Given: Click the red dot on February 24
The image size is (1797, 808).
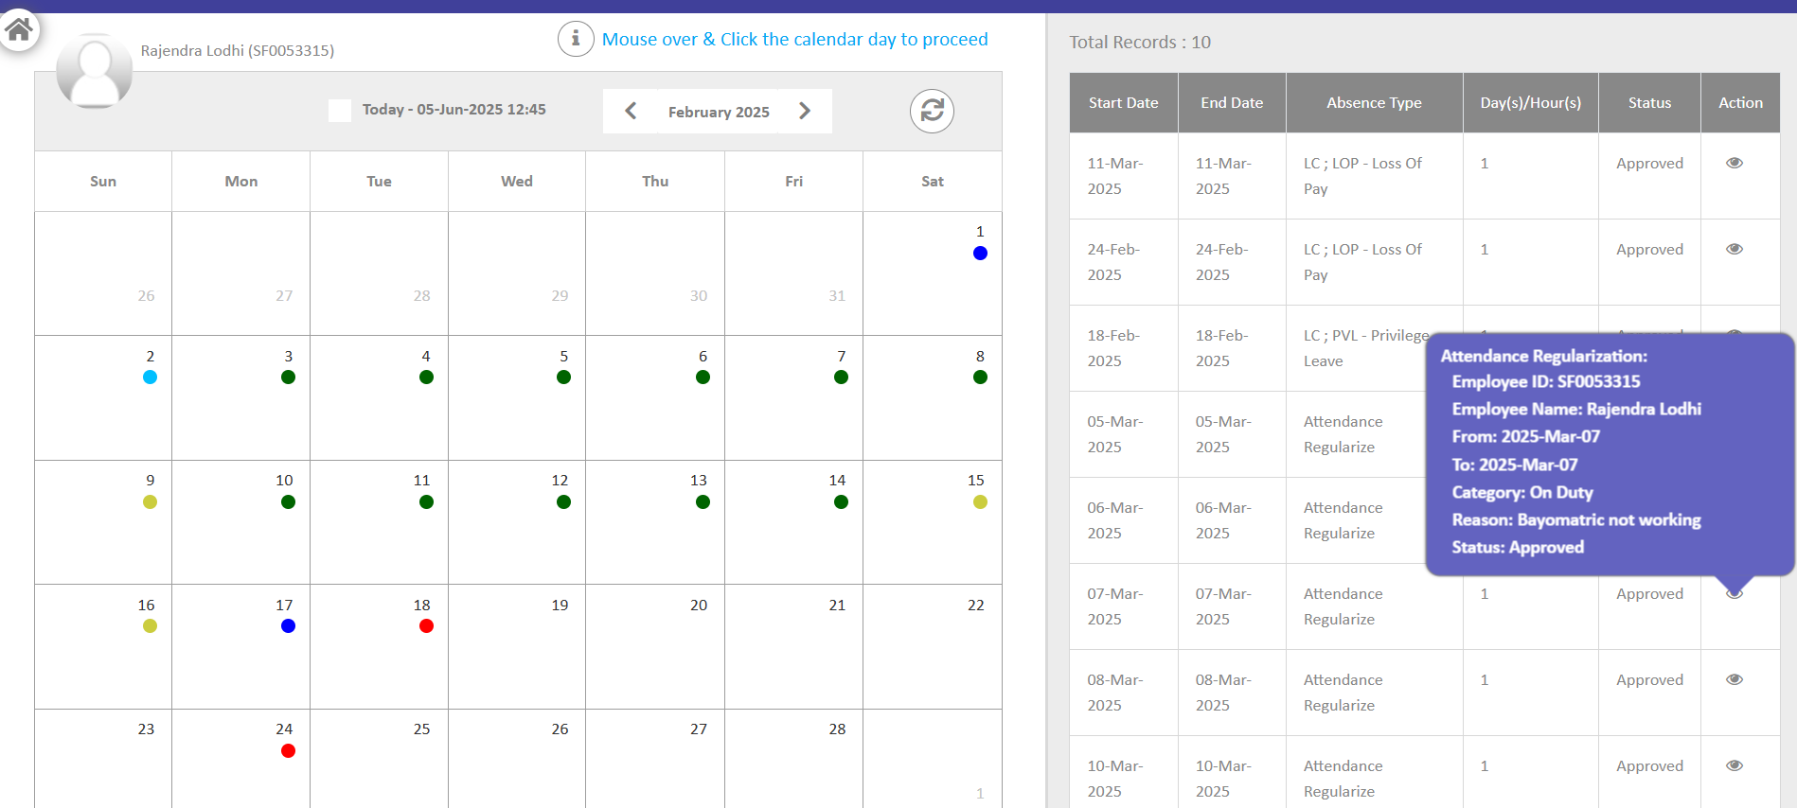Looking at the screenshot, I should [x=288, y=750].
